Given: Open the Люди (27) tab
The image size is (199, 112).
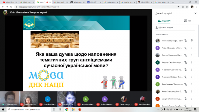Looking at the screenshot, I should click(x=164, y=21).
